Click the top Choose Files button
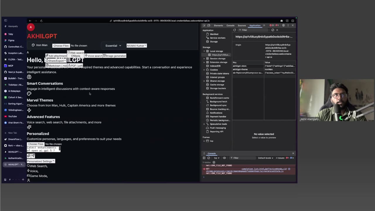This screenshot has height=211, width=375. pos(61,46)
